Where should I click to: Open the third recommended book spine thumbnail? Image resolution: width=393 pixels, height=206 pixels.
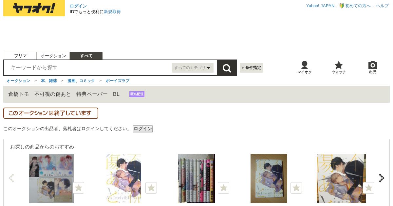click(x=196, y=179)
